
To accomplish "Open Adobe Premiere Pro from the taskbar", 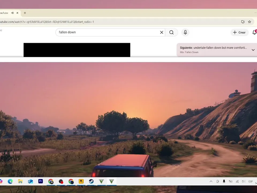I will (x=40, y=181).
